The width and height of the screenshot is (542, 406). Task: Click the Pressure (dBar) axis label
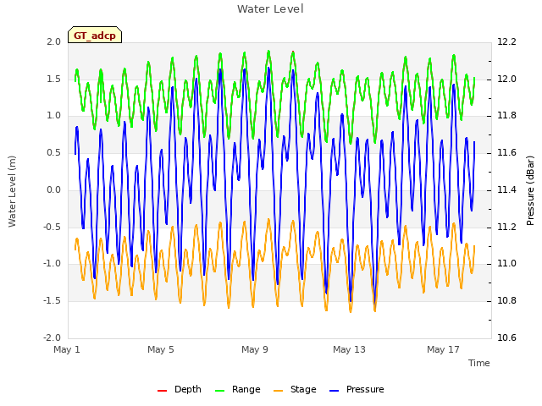click(530, 190)
